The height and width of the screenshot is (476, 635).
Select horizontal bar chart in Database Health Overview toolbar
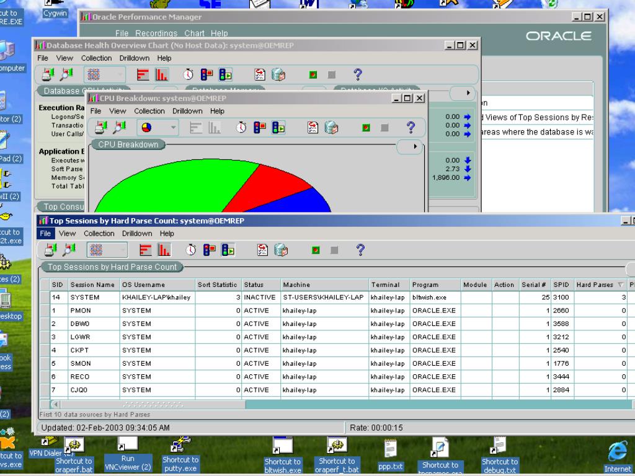(143, 74)
